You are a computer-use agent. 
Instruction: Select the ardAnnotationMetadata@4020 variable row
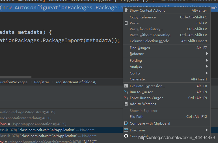[x=61, y=118]
